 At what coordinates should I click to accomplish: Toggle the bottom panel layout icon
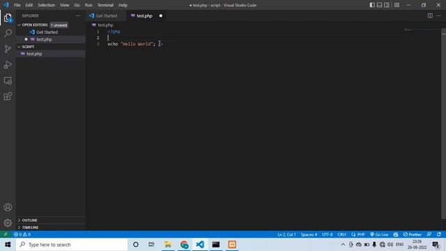coord(379,5)
